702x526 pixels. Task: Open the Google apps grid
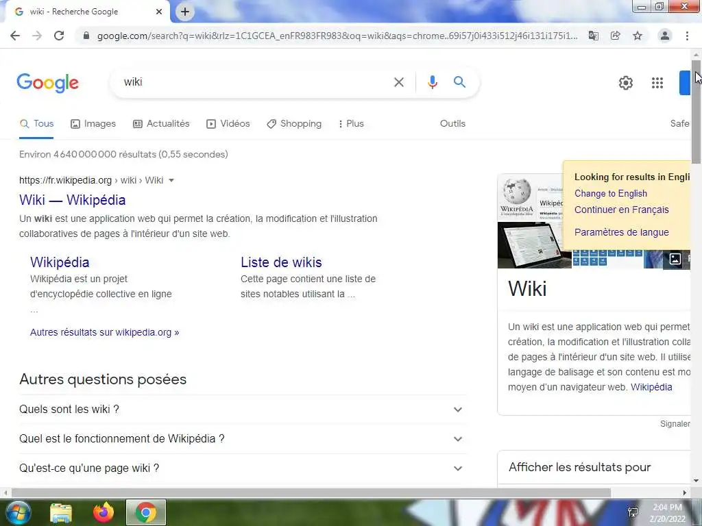click(657, 83)
